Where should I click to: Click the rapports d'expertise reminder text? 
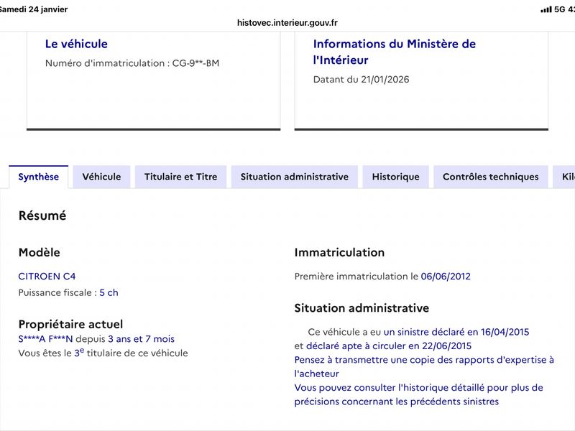[424, 366]
